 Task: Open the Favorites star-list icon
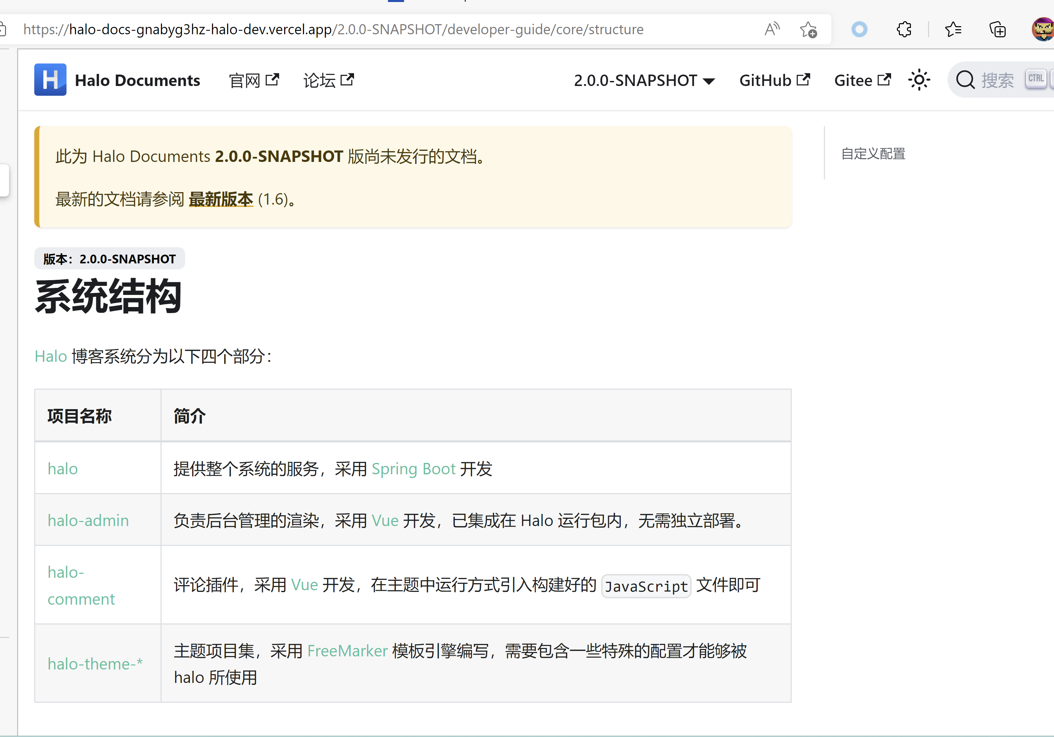(x=954, y=29)
